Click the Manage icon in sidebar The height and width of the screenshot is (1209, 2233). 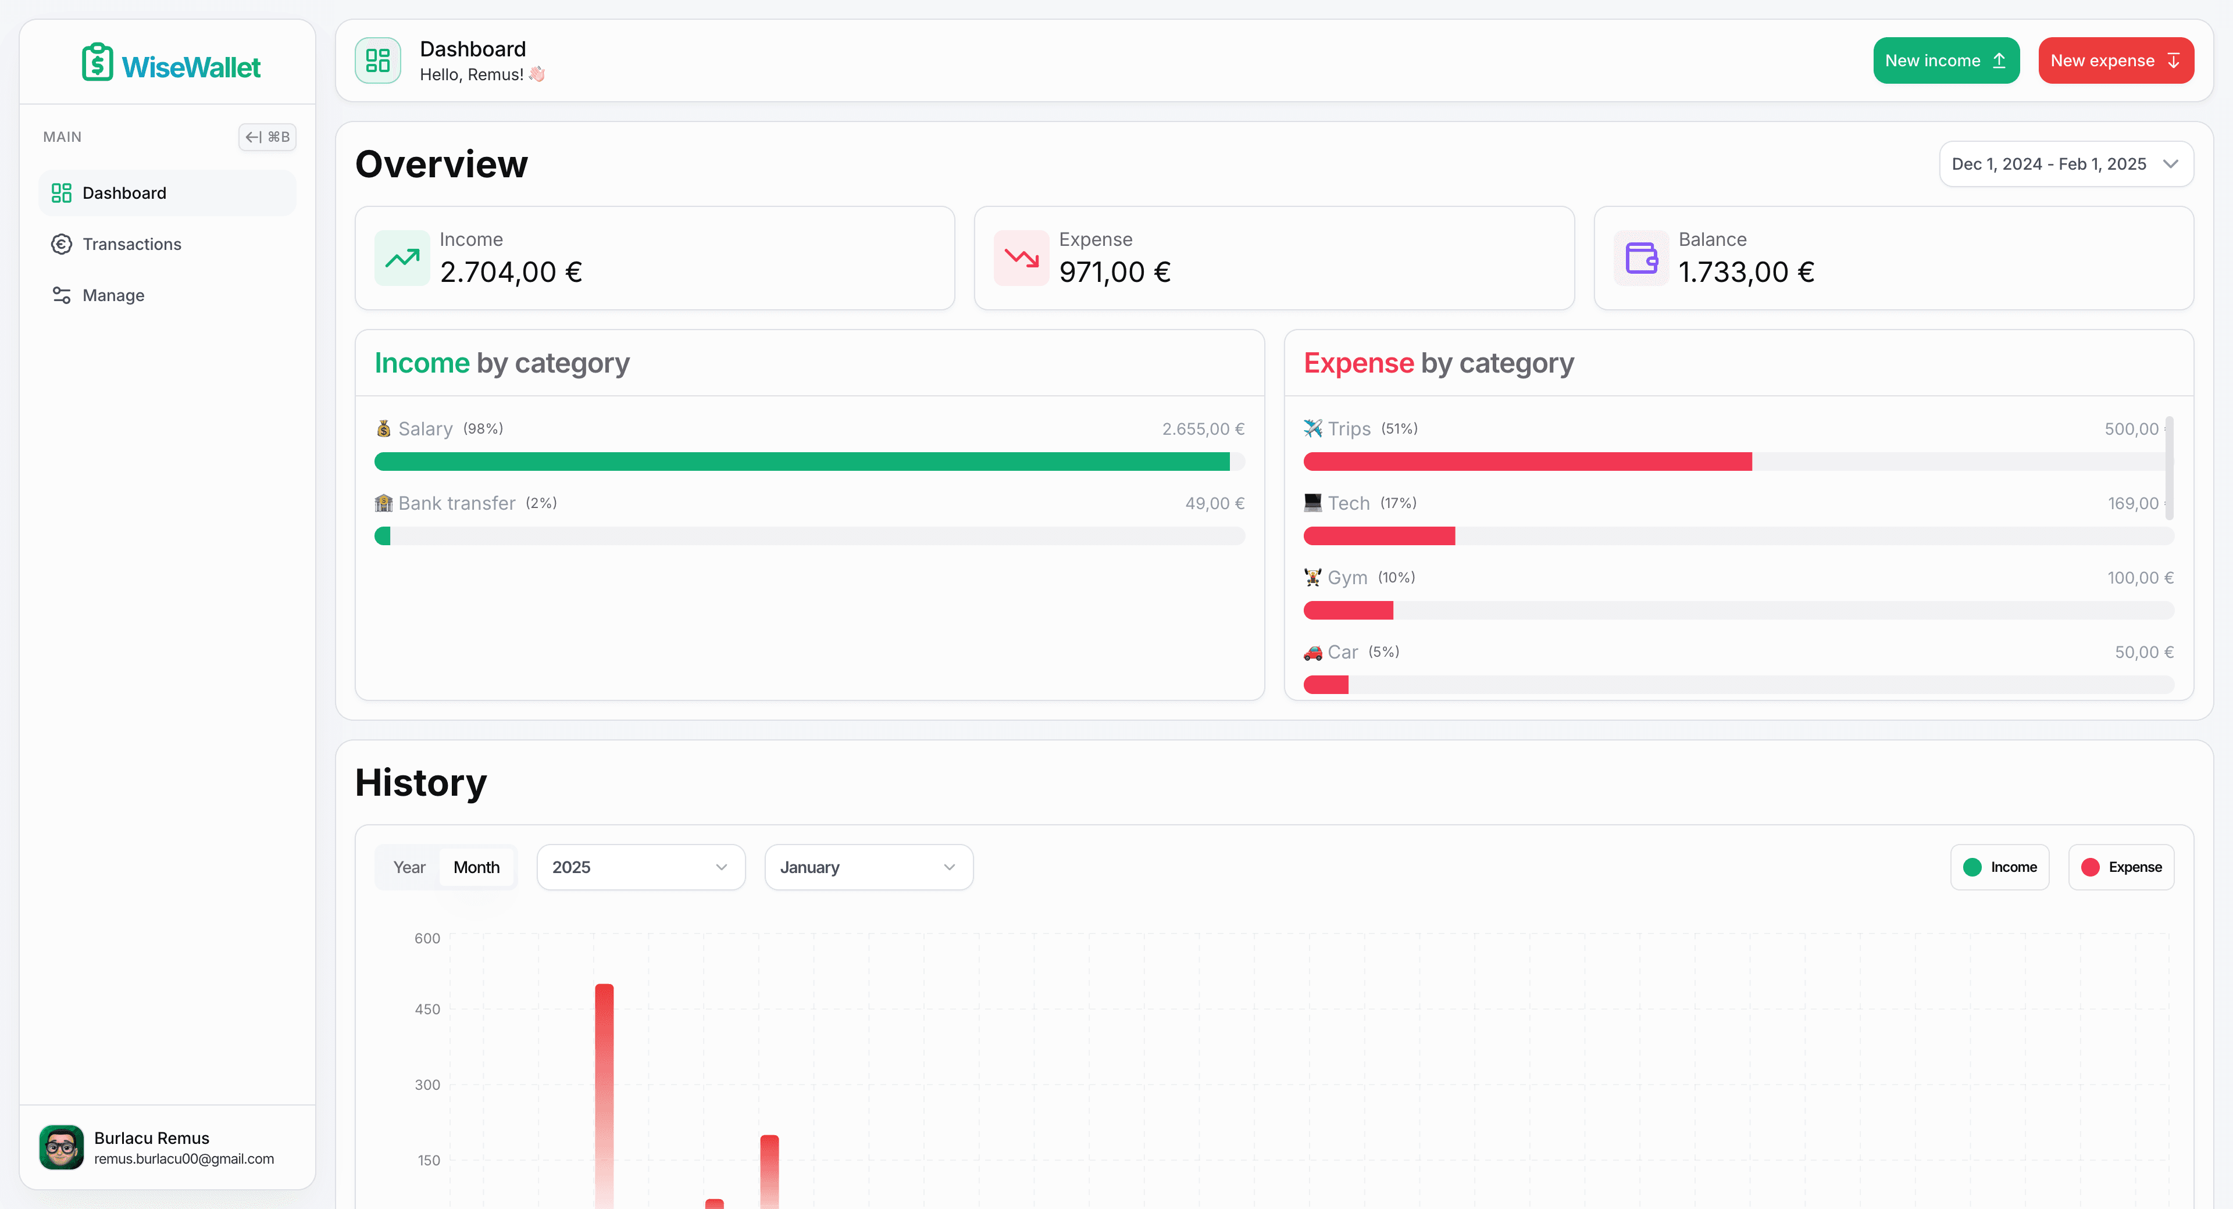coord(59,295)
